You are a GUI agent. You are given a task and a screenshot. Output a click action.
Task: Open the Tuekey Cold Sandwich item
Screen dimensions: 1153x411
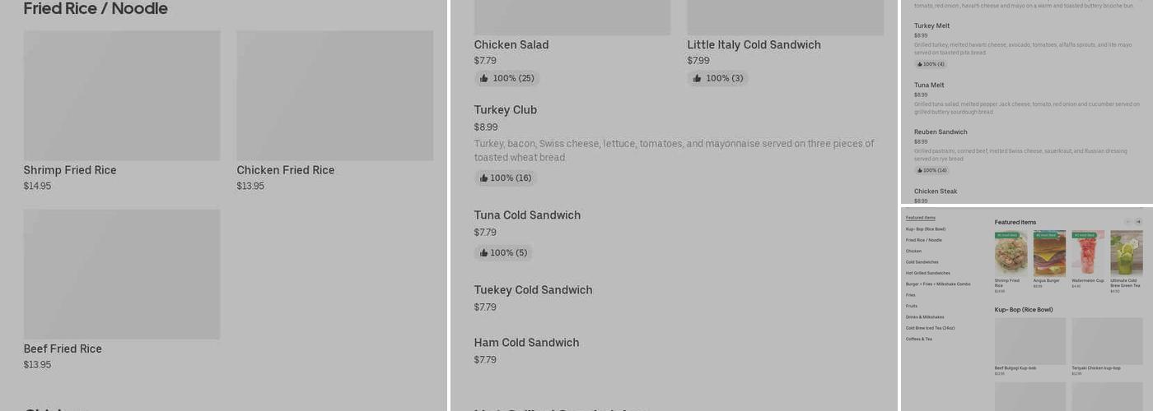[533, 290]
